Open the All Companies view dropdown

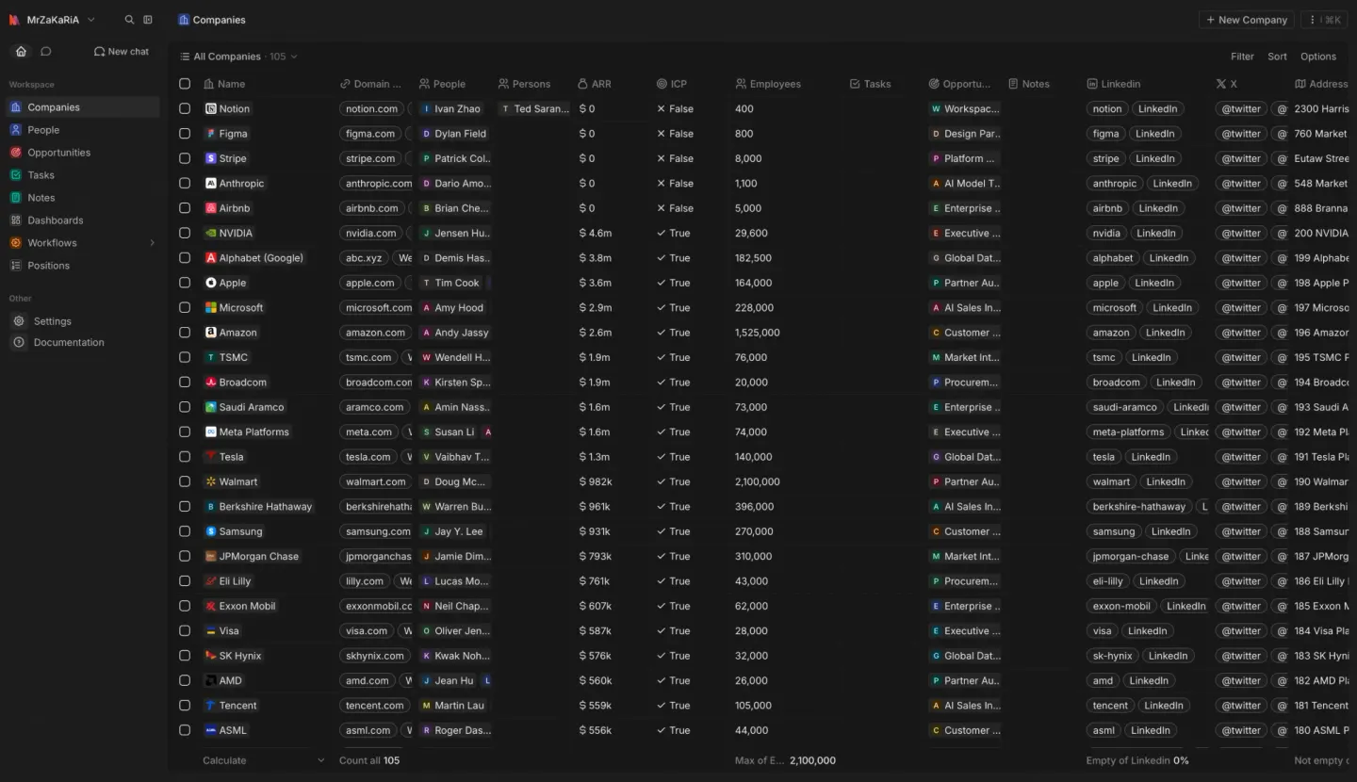click(x=238, y=57)
